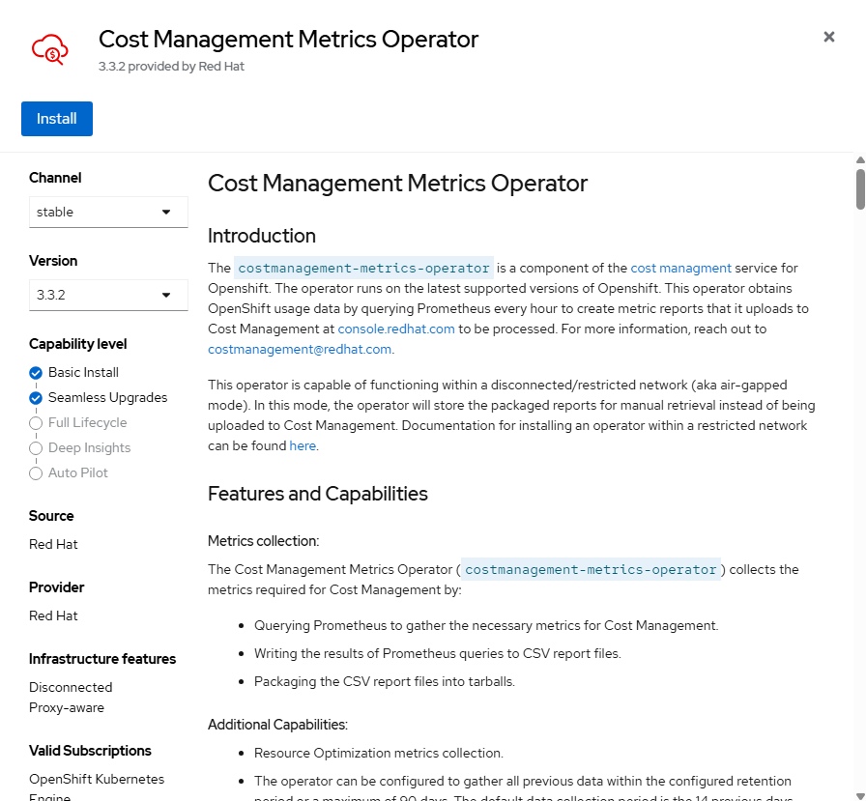The height and width of the screenshot is (801, 866).
Task: Click the 'Writing the results of Prometheus' bullet
Action: pyautogui.click(x=438, y=653)
